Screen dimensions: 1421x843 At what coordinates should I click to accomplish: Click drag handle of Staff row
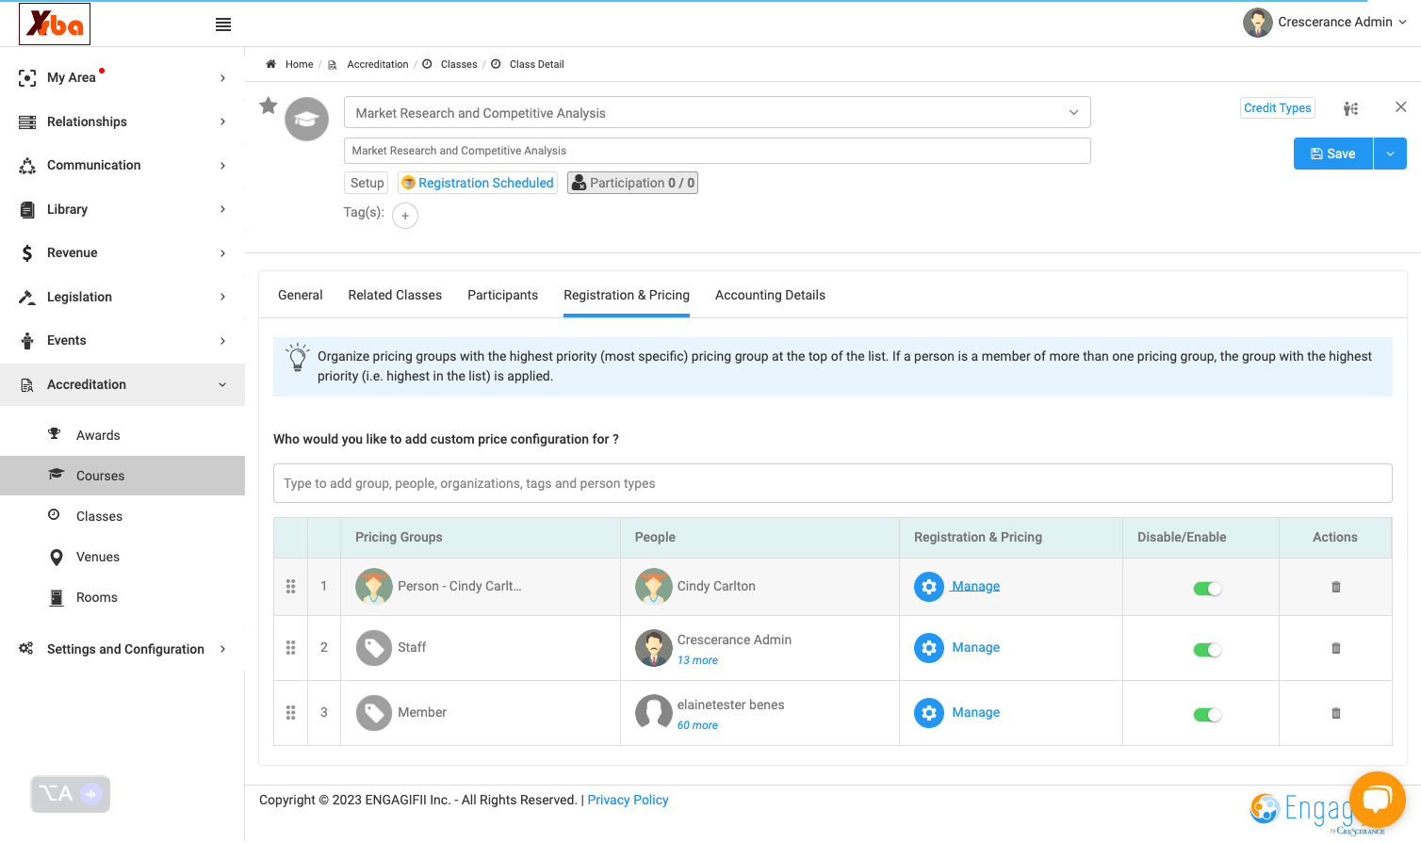pyautogui.click(x=290, y=648)
